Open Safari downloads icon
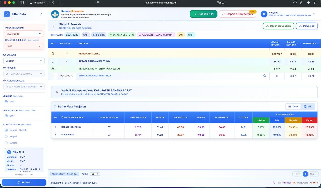Screen dimensions: 321x188 (295, 3)
